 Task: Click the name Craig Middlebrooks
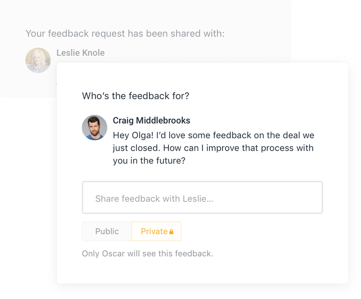coord(151,120)
